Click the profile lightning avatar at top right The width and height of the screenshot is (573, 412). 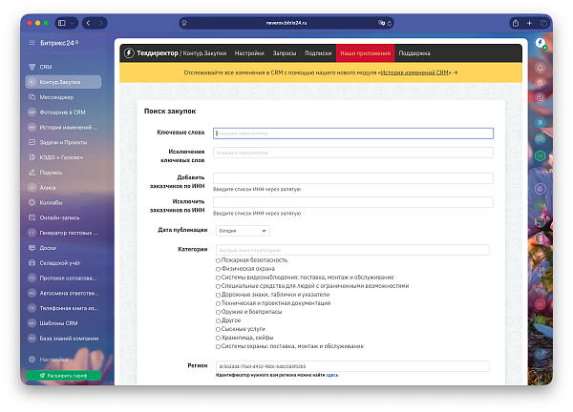point(541,43)
